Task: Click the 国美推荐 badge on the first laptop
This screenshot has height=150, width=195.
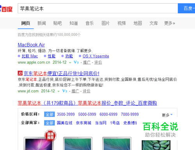Action: (50, 136)
